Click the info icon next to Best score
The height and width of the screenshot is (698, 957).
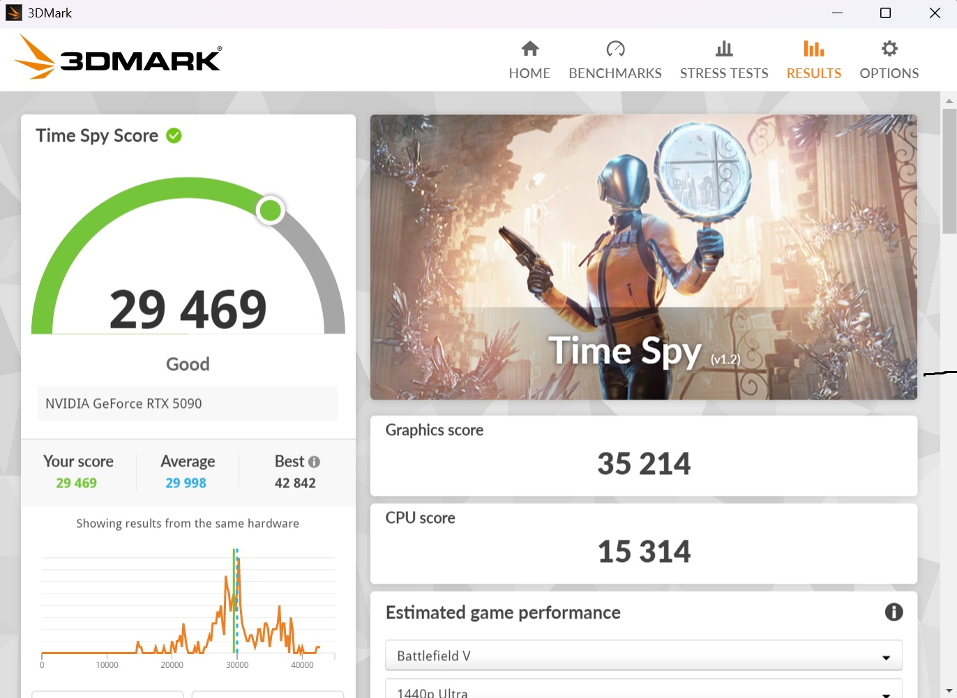pos(313,461)
